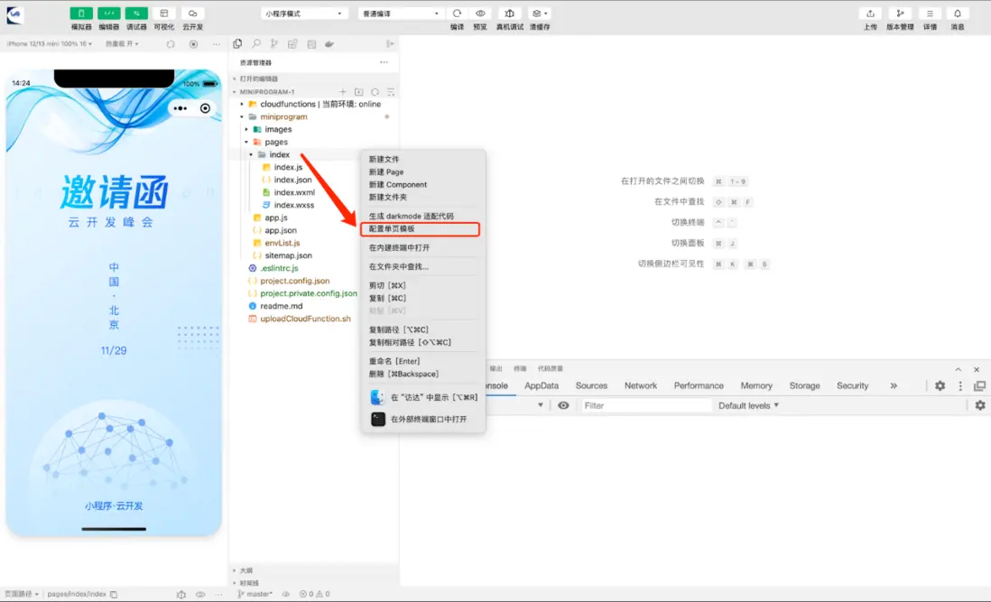Open the 云开发 cloud development console
Image resolution: width=991 pixels, height=602 pixels.
pos(193,14)
